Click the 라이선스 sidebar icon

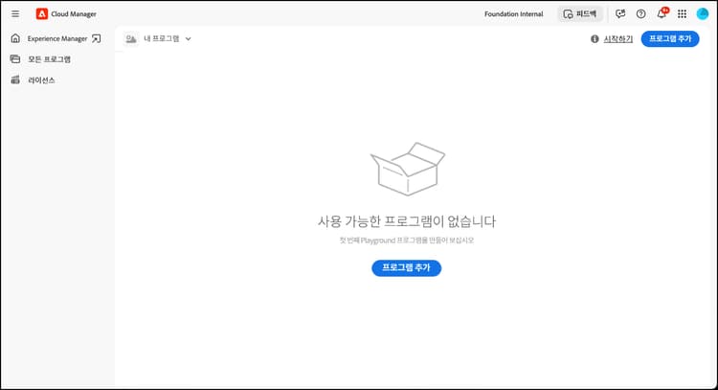pyautogui.click(x=15, y=80)
